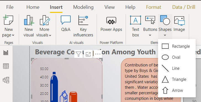The image size is (201, 102).
Task: Insert a New visual
Action: point(29,26)
